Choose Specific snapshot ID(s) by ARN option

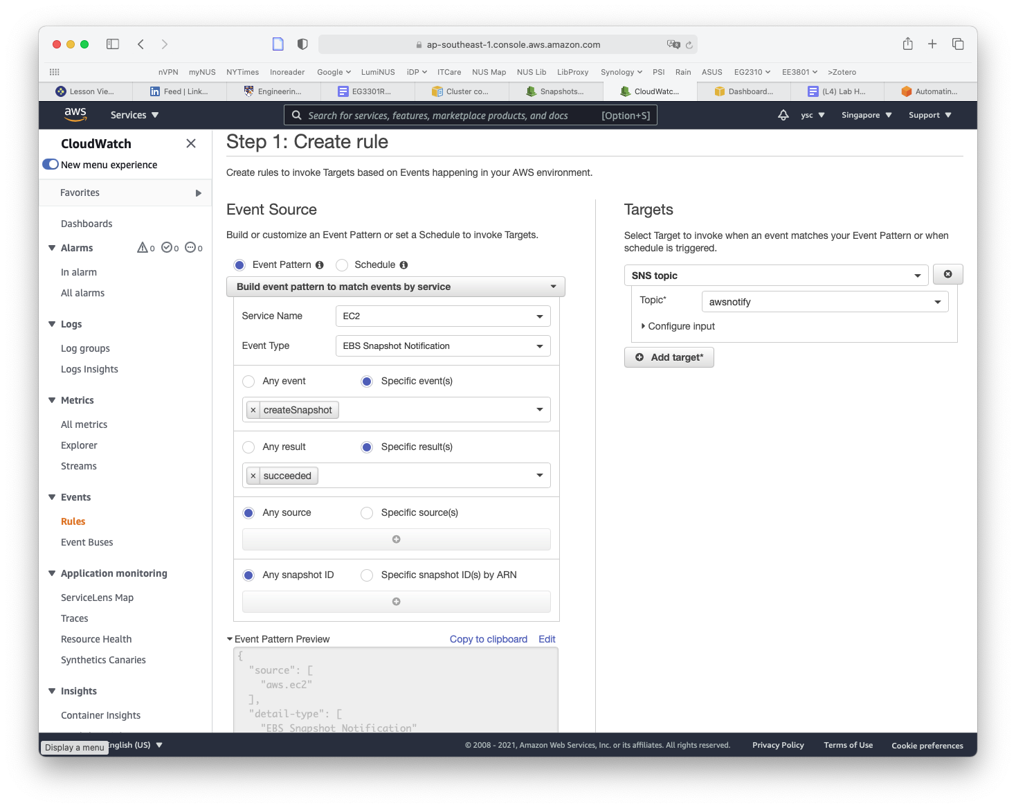pos(367,575)
